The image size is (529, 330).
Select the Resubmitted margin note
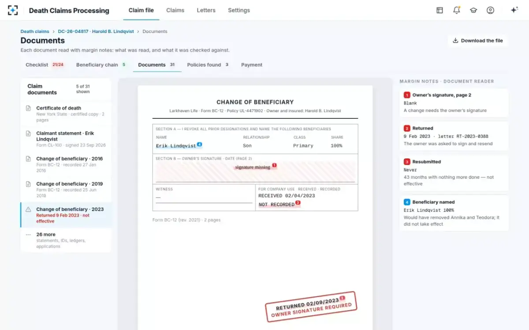point(454,173)
